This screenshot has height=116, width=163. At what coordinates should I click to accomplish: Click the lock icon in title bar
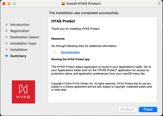pyautogui.click(x=159, y=4)
